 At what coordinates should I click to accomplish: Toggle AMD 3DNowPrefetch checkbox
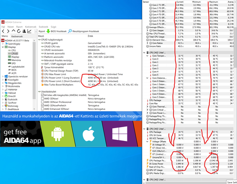42,105
